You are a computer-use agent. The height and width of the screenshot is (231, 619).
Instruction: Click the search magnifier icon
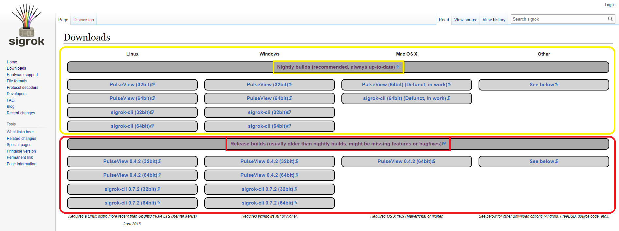pyautogui.click(x=610, y=19)
